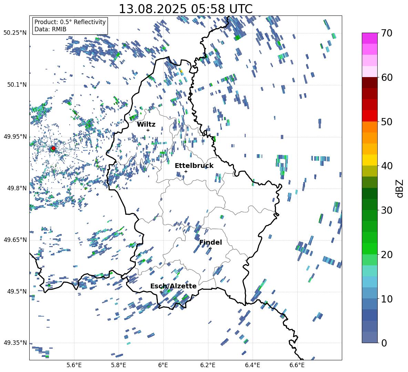Click the 20 tick on colorbar
This screenshot has height=372, width=408.
387,254
